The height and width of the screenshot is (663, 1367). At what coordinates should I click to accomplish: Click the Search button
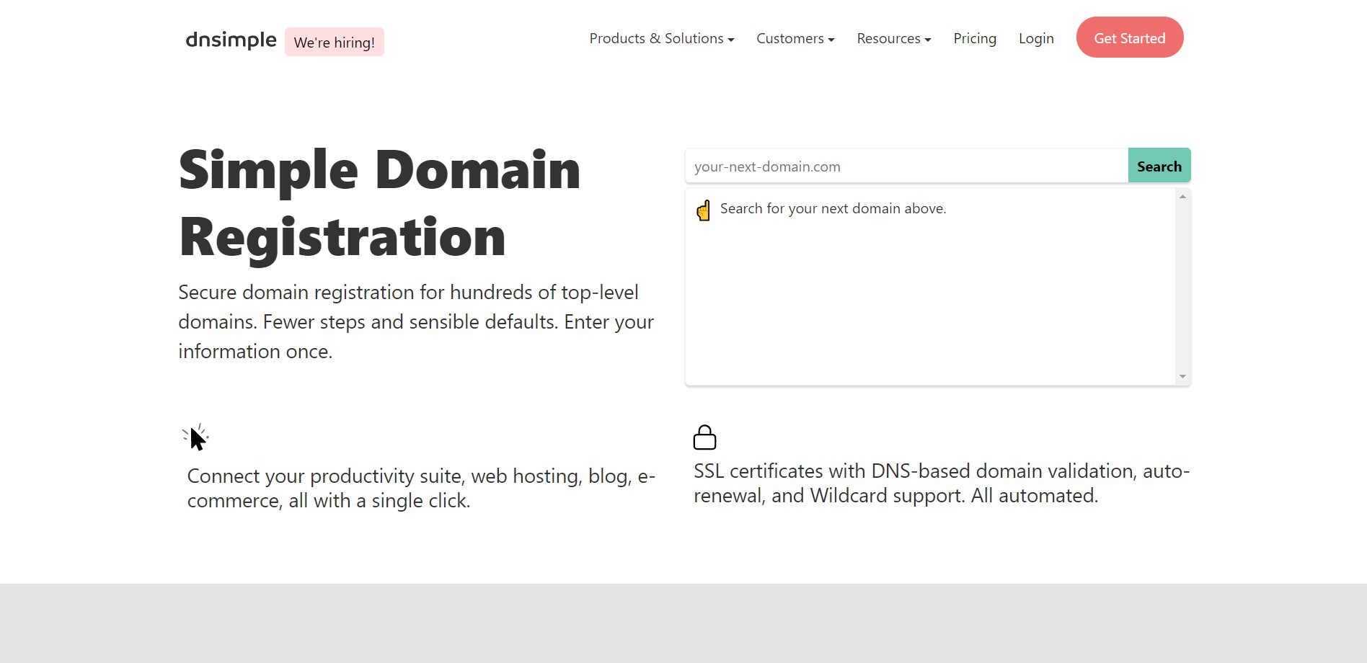tap(1159, 165)
